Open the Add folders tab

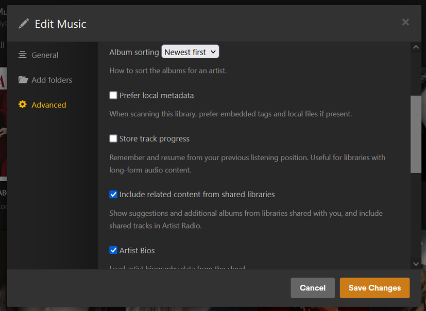tap(52, 80)
